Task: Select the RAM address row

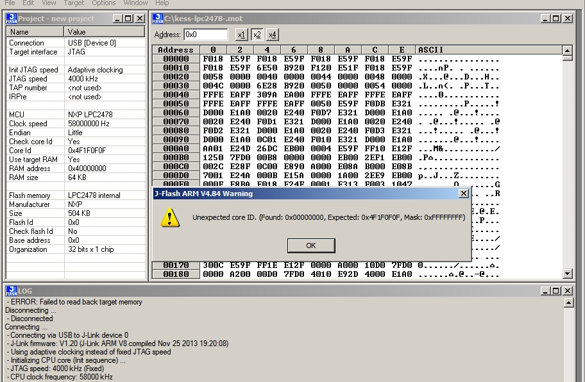Action: coord(76,169)
